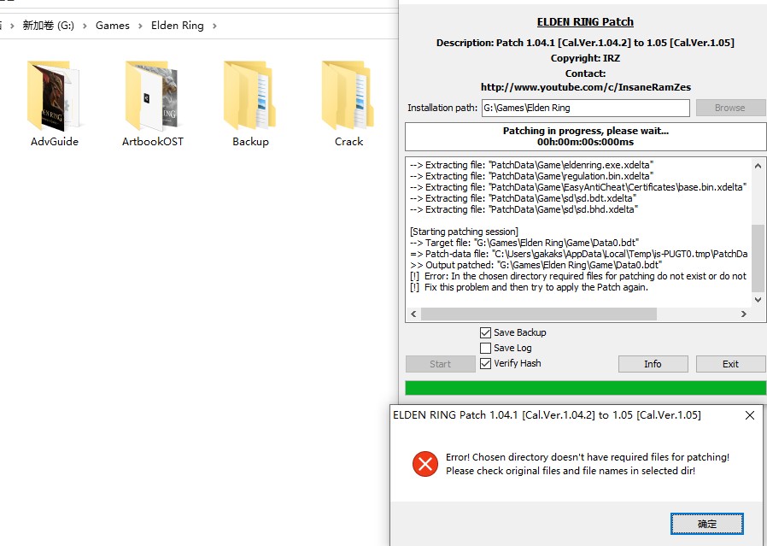Enable the Save Log checkbox
The width and height of the screenshot is (767, 546).
coord(486,348)
